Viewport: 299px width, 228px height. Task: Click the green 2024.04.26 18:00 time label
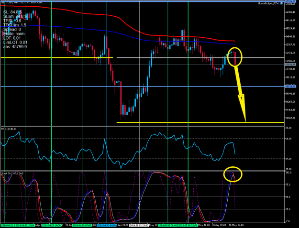pyautogui.click(x=52, y=225)
